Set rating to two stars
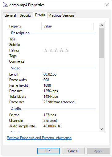This screenshot has width=112, height=157. [x=51, y=50]
